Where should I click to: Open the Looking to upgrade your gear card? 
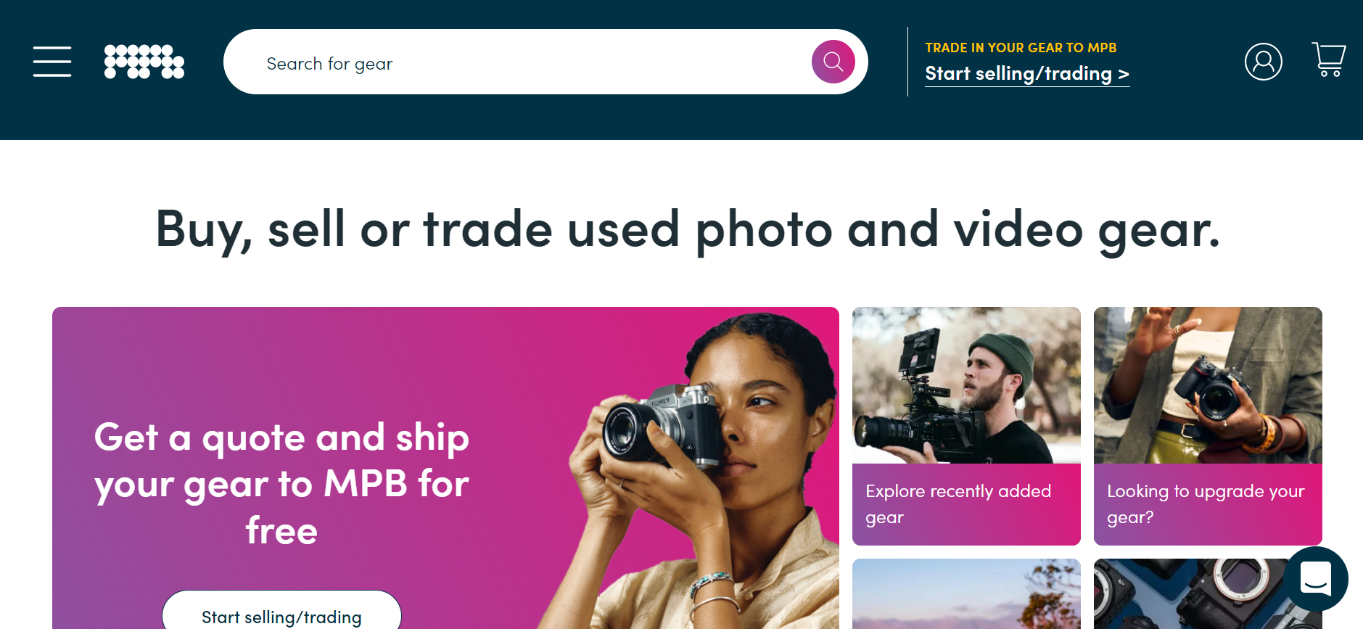tap(1207, 426)
